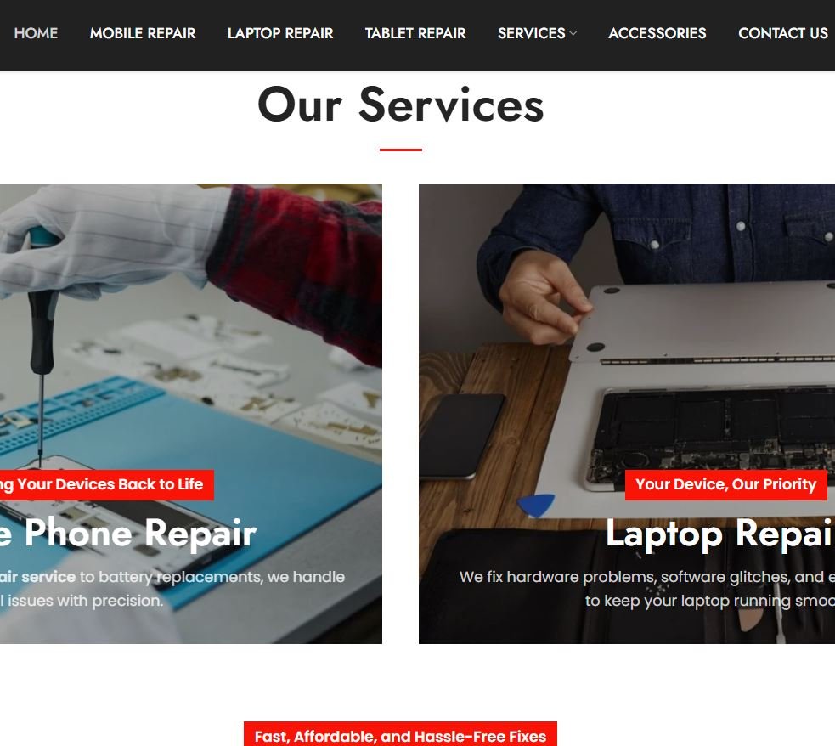Expand the SERVICES dropdown chevron
The width and height of the screenshot is (835, 746).
573,33
